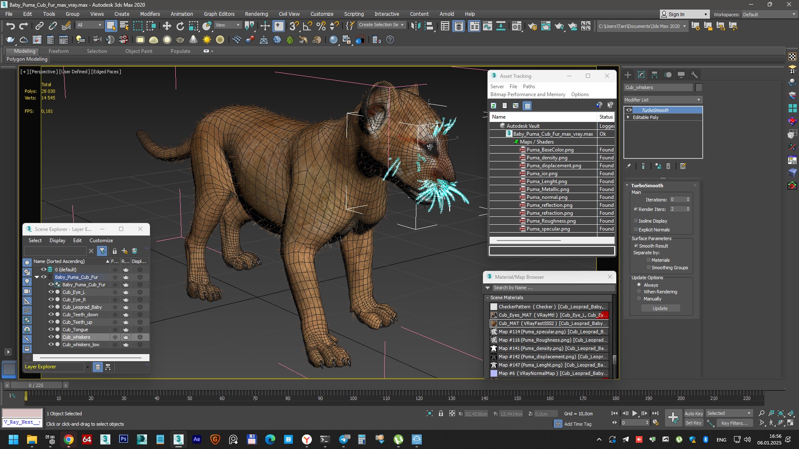The height and width of the screenshot is (449, 799).
Task: Click the Auto Key button
Action: (693, 413)
